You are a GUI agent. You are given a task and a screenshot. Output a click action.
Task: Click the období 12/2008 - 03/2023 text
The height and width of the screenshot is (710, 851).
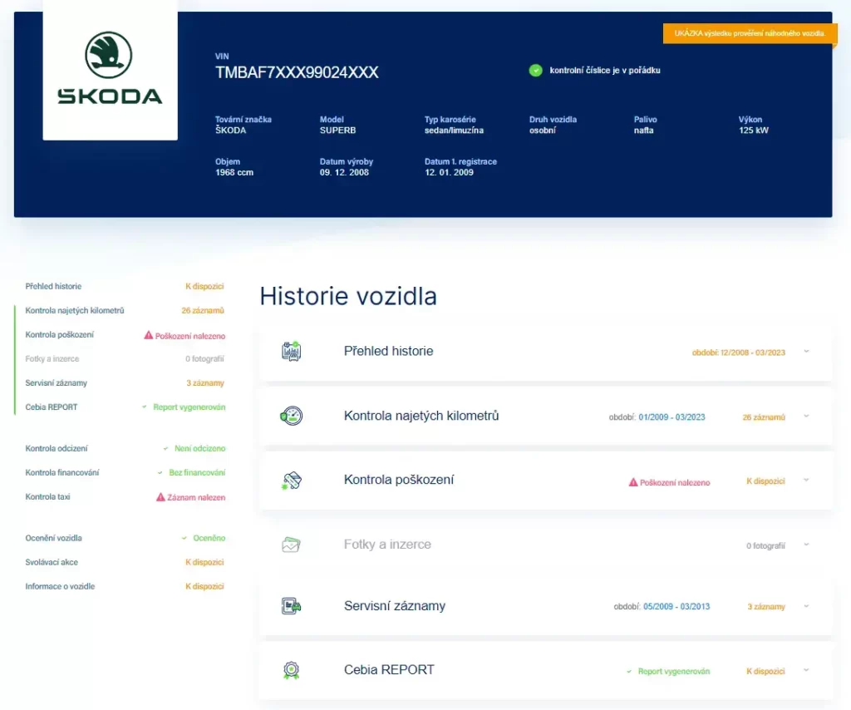(x=739, y=353)
